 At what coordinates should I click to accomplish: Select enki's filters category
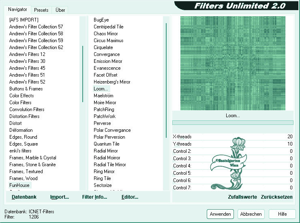20,151
